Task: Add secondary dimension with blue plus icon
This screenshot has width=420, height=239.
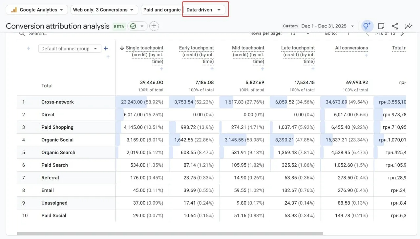Action: (106, 48)
